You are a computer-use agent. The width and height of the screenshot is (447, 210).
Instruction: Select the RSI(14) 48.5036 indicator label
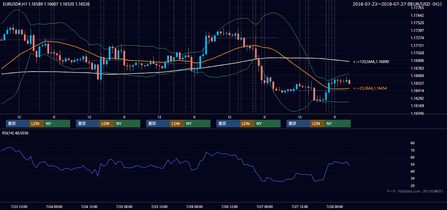[x=15, y=133]
